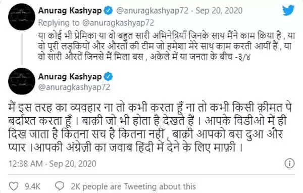This screenshot has width=303, height=193.
Task: Like the tweet with heart icon
Action: point(14,186)
